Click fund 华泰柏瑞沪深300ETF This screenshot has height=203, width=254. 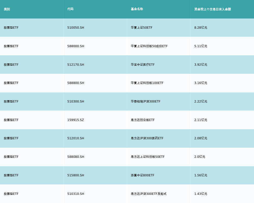click(x=146, y=101)
